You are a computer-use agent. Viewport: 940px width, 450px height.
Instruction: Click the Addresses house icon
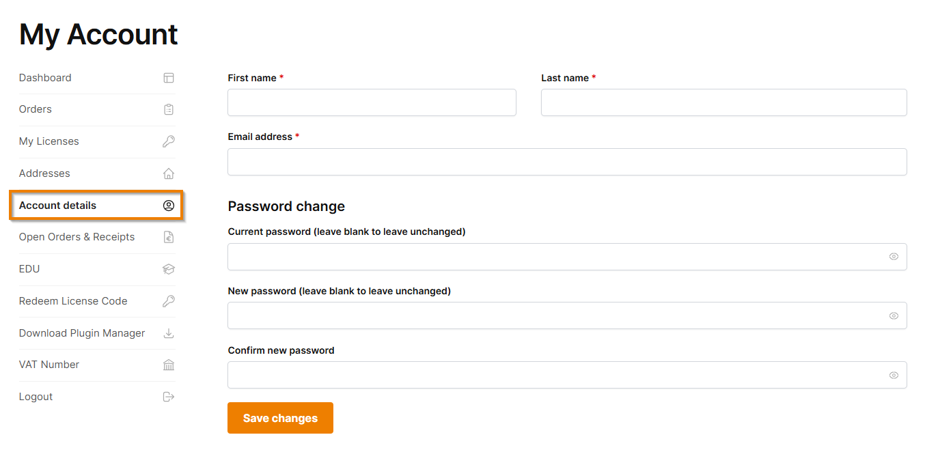pyautogui.click(x=169, y=173)
